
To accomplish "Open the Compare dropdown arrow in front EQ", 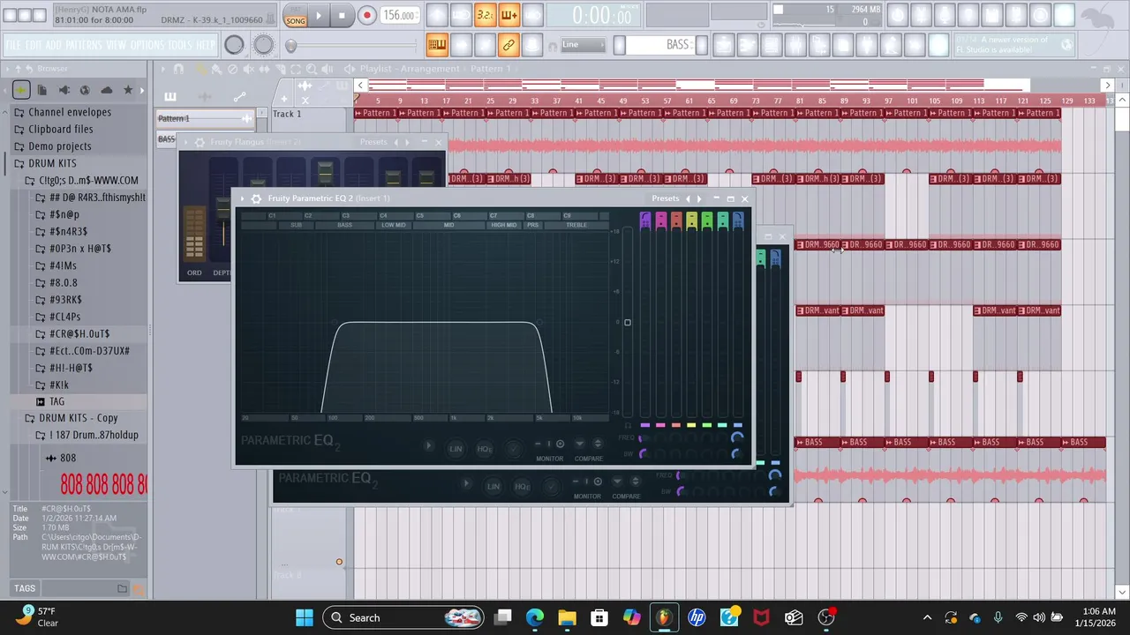I will 579,444.
